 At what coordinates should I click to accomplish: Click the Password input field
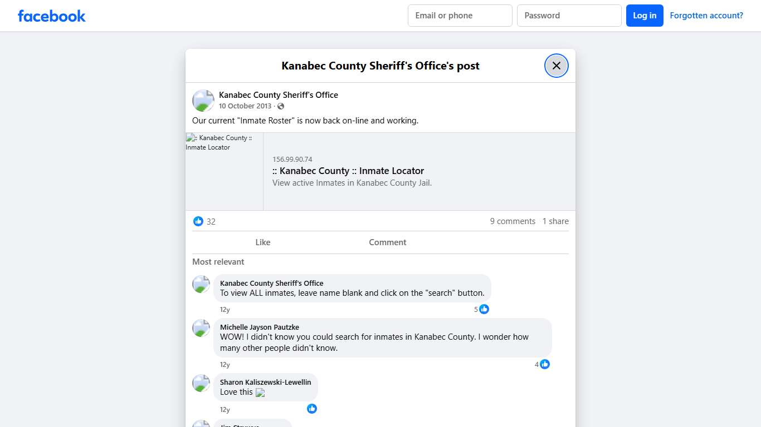pos(569,15)
